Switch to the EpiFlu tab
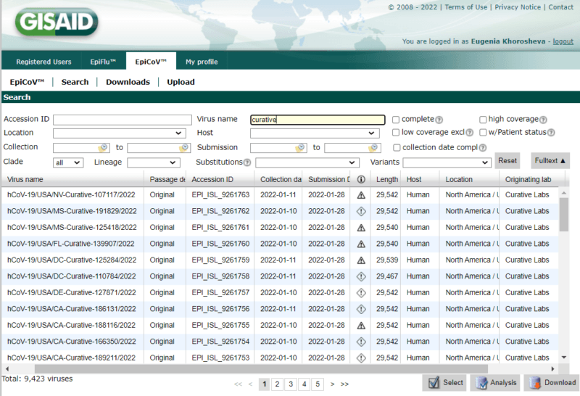This screenshot has height=396, width=580. pyautogui.click(x=103, y=62)
